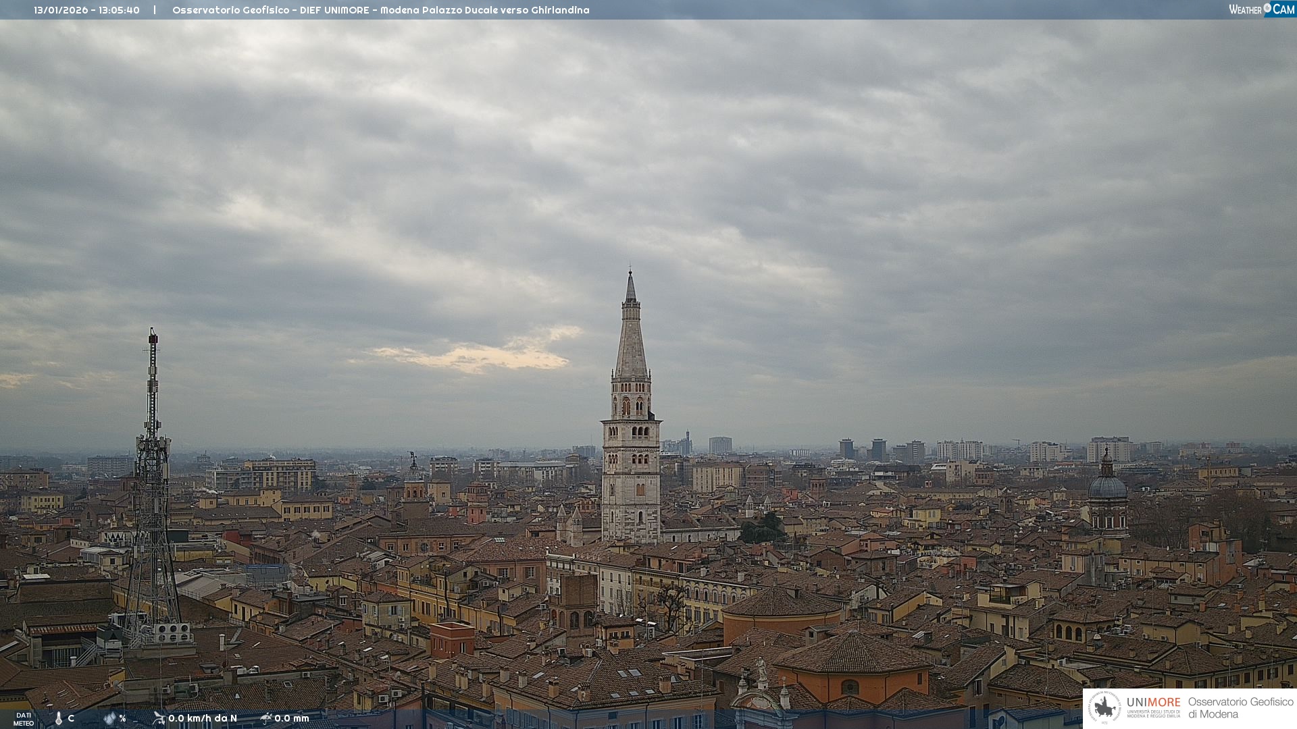Click the WeatherCam camera lens icon
This screenshot has height=729, width=1297.
point(1267,9)
